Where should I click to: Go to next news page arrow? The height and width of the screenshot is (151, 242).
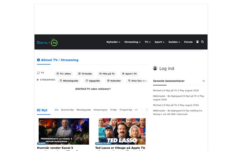pos(147,110)
